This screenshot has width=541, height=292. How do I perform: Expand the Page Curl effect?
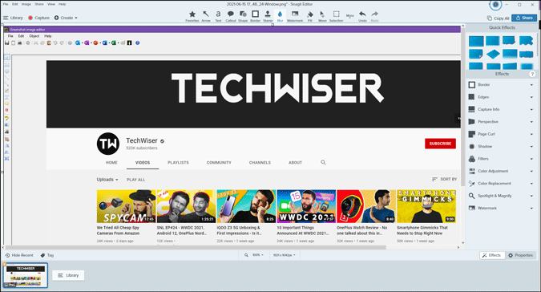(531, 134)
